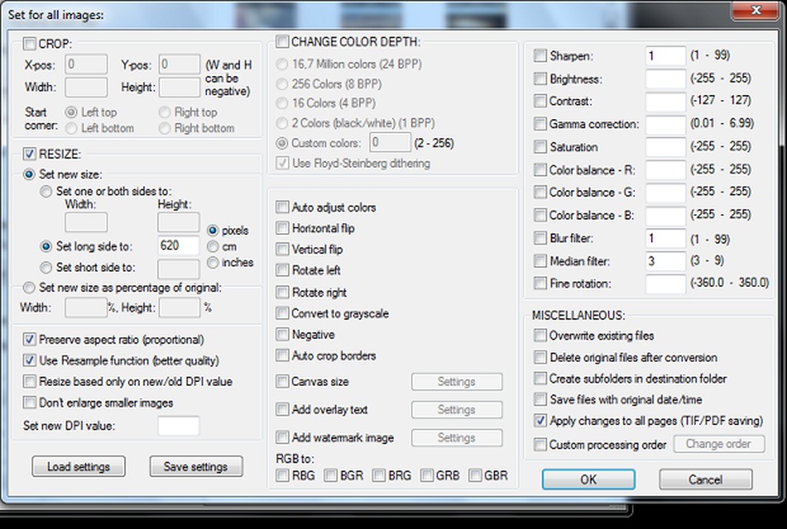
Task: Select Set short side to radio
Action: pyautogui.click(x=46, y=268)
